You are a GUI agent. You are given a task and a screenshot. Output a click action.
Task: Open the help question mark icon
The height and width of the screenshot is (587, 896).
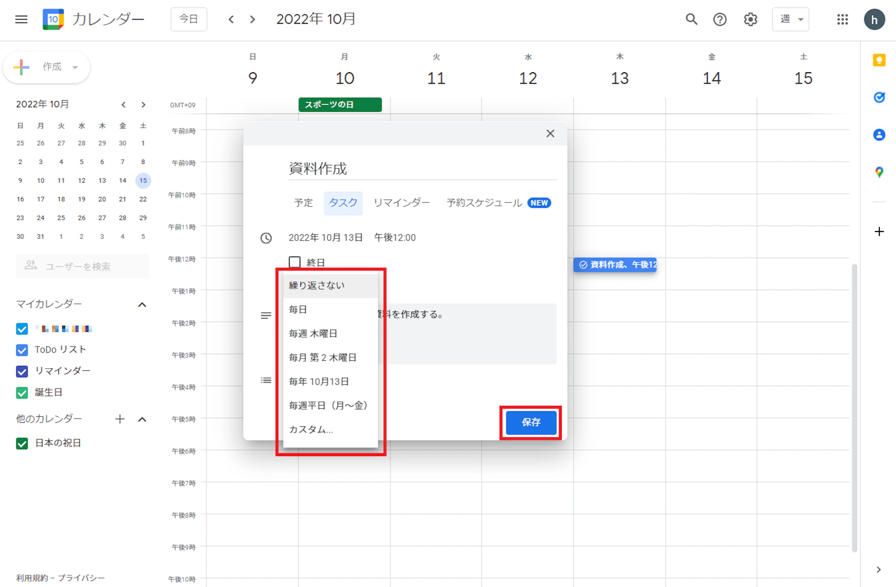720,19
